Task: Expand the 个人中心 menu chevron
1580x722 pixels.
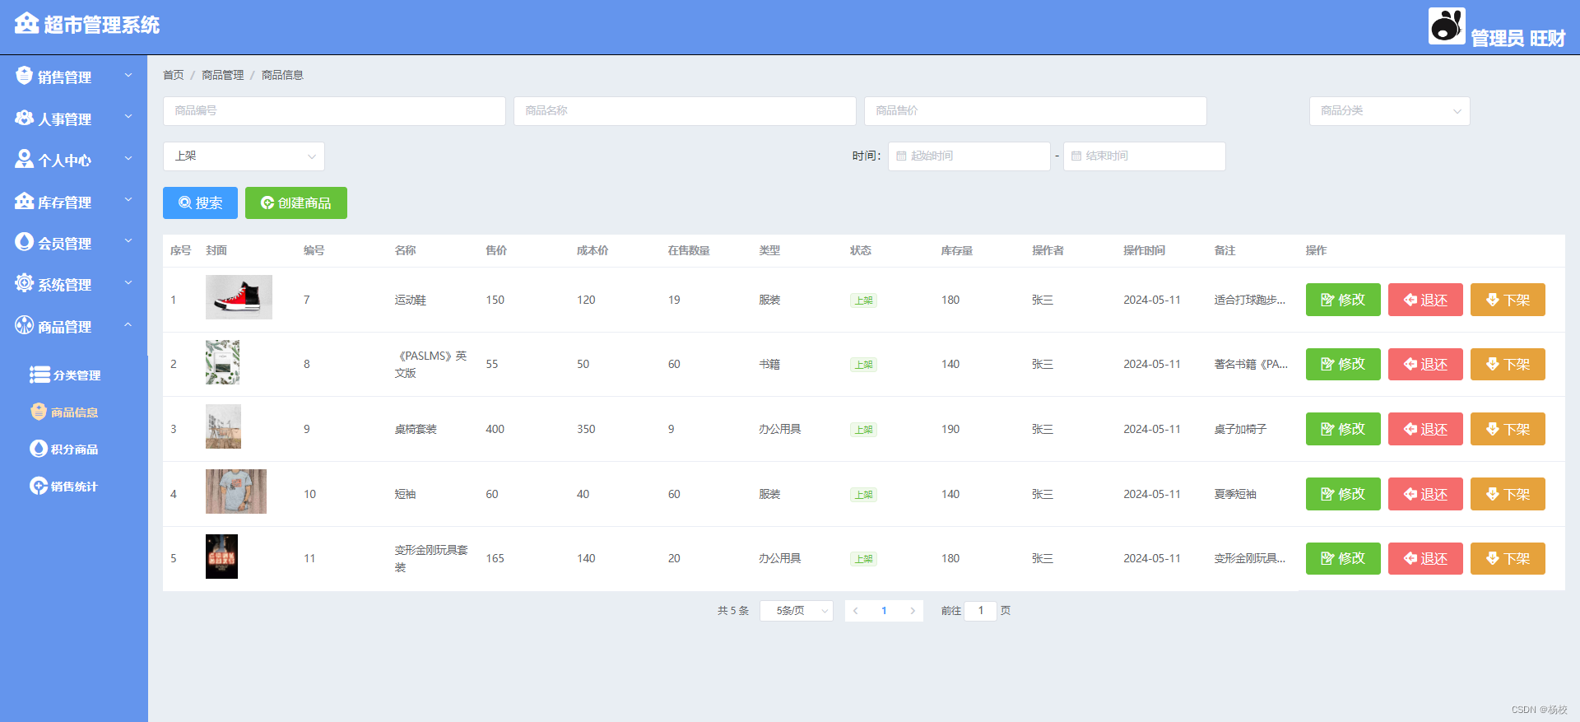Action: pos(128,158)
